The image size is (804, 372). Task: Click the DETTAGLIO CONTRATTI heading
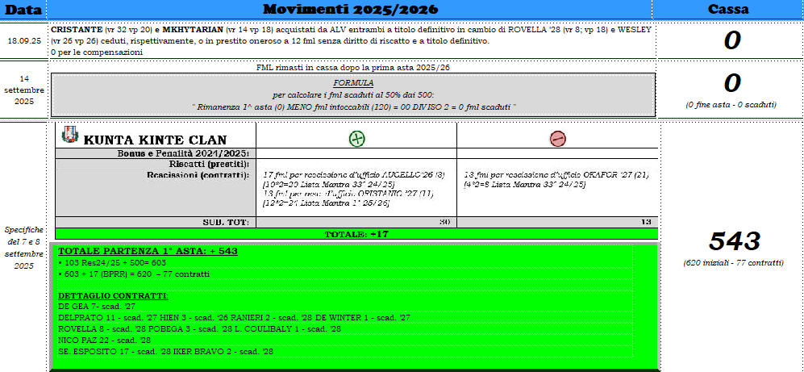(x=112, y=296)
